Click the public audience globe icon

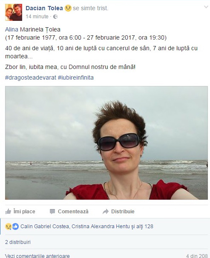tap(55, 17)
